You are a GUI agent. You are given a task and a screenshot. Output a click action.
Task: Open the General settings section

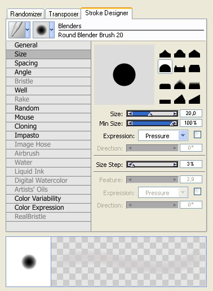[48, 45]
